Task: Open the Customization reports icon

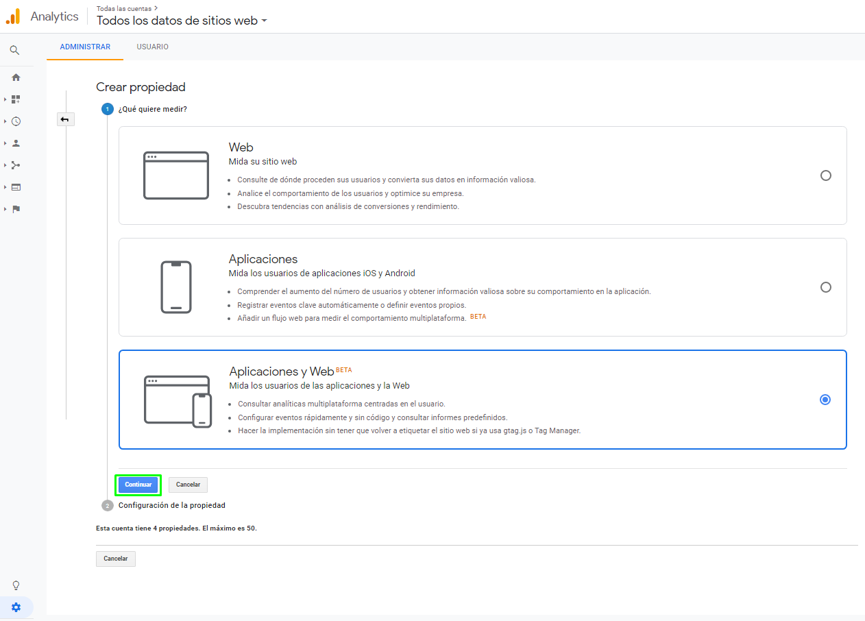Action: 15,99
